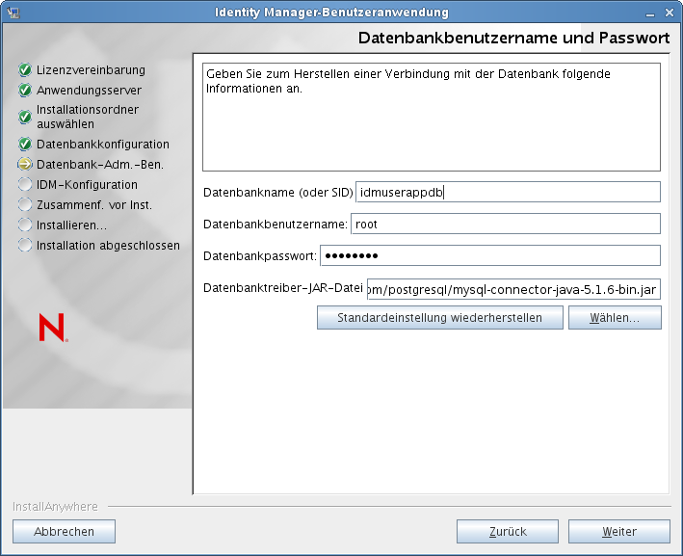Click the Installationsordner auswählen step label
Image resolution: width=683 pixels, height=556 pixels.
click(88, 117)
